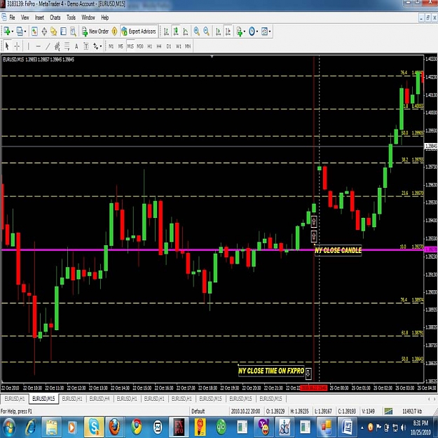The width and height of the screenshot is (438, 438).
Task: Open MetaEditor yellow diamond icon
Action: (x=114, y=32)
